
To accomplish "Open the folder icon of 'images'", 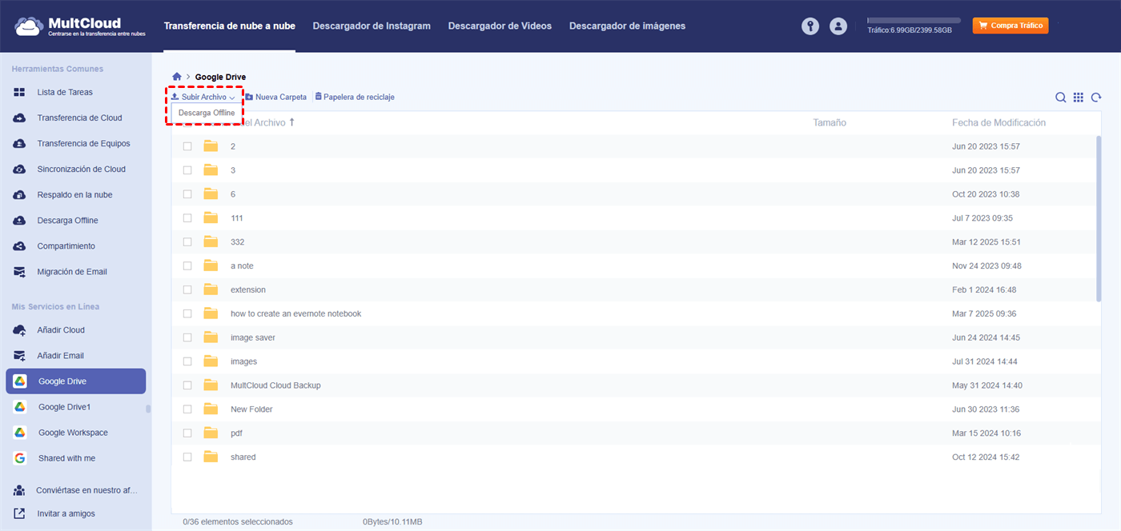I will point(211,361).
